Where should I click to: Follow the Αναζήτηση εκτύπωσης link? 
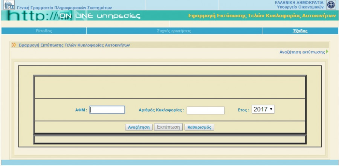(x=302, y=53)
